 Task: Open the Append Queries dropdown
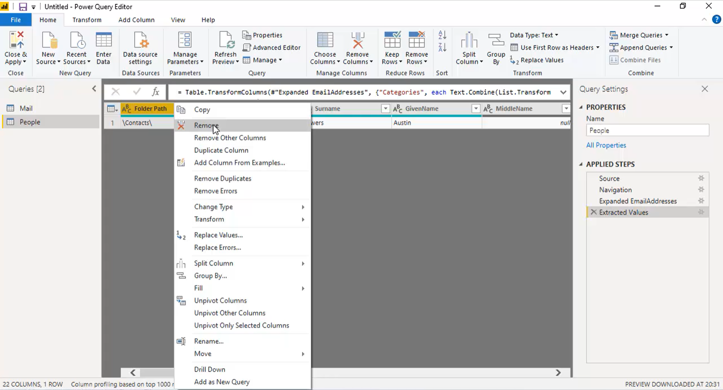tap(671, 48)
